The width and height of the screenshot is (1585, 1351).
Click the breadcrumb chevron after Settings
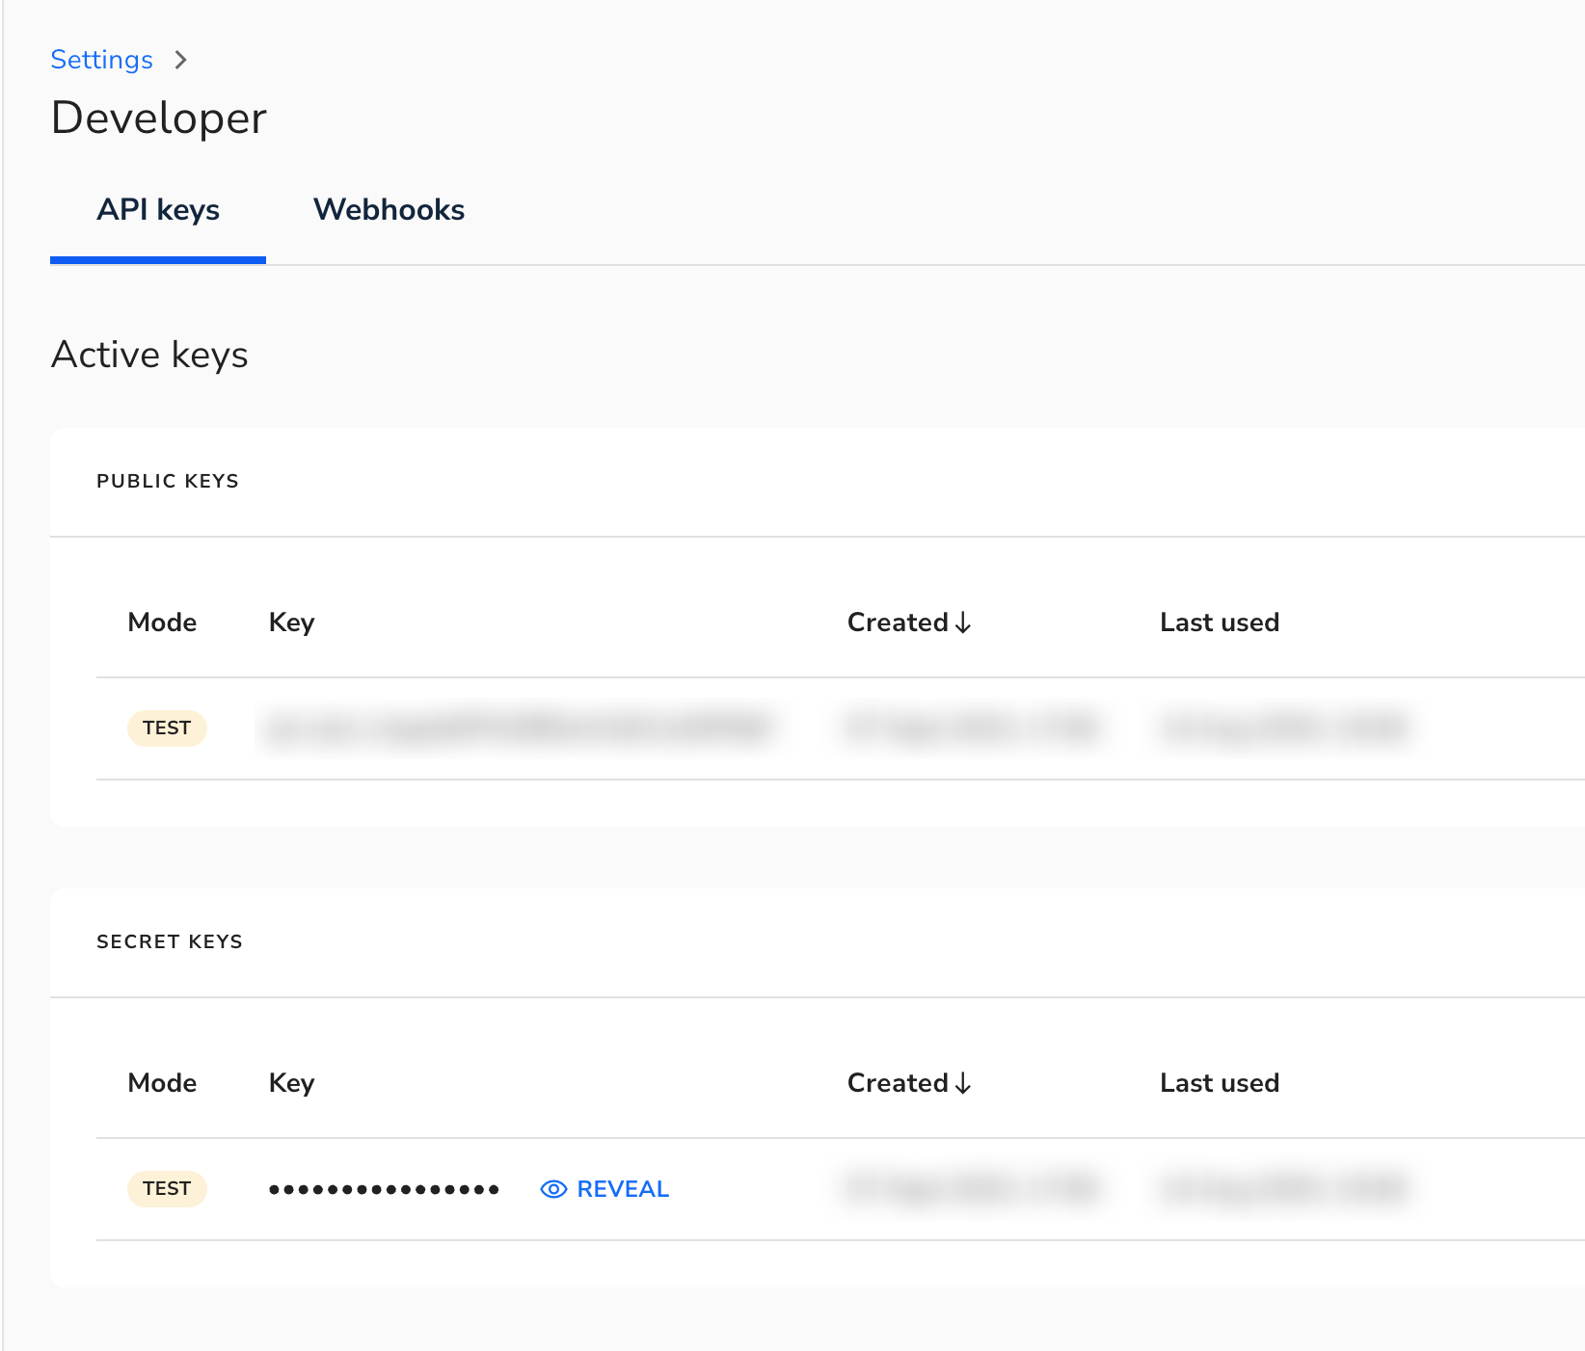[181, 60]
